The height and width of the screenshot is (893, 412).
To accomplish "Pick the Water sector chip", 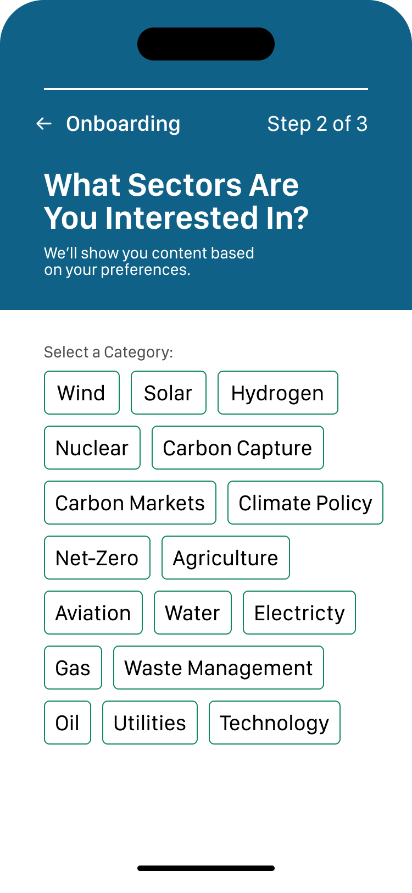I will tap(193, 613).
